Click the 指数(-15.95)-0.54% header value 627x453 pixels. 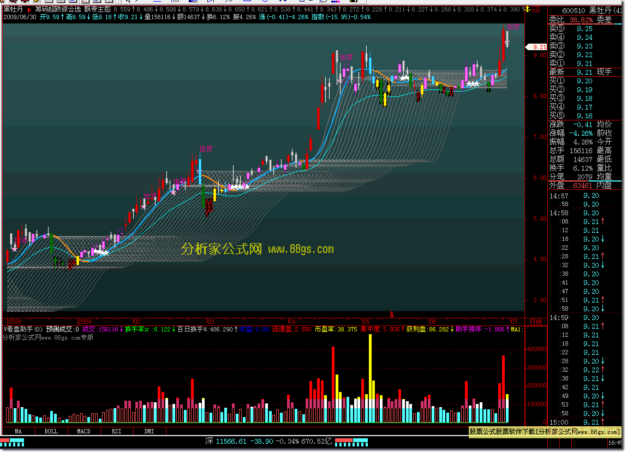341,17
